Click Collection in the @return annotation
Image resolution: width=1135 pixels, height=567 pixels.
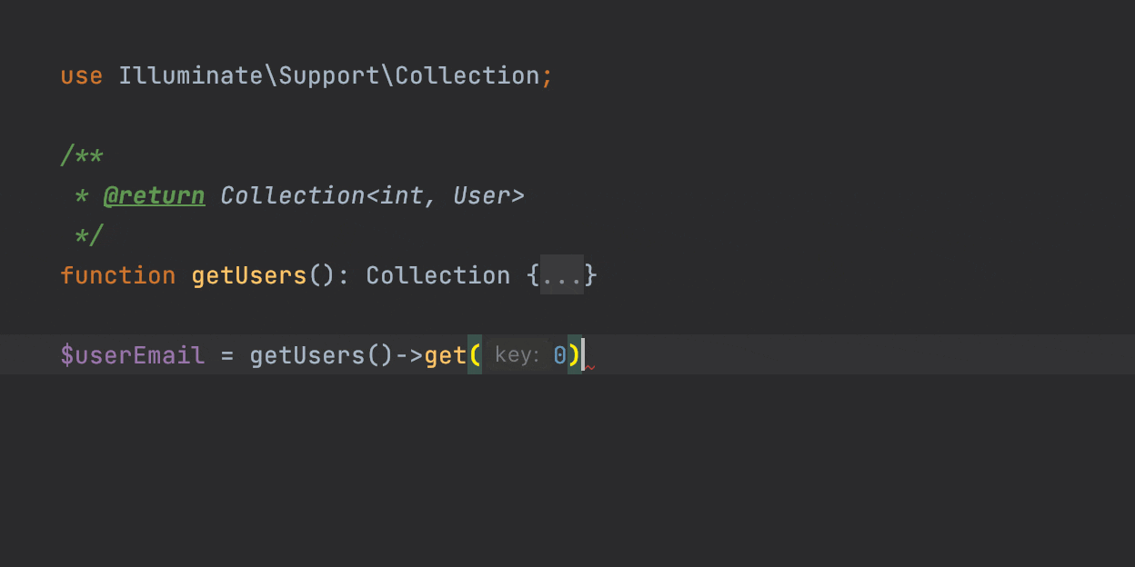tap(293, 195)
